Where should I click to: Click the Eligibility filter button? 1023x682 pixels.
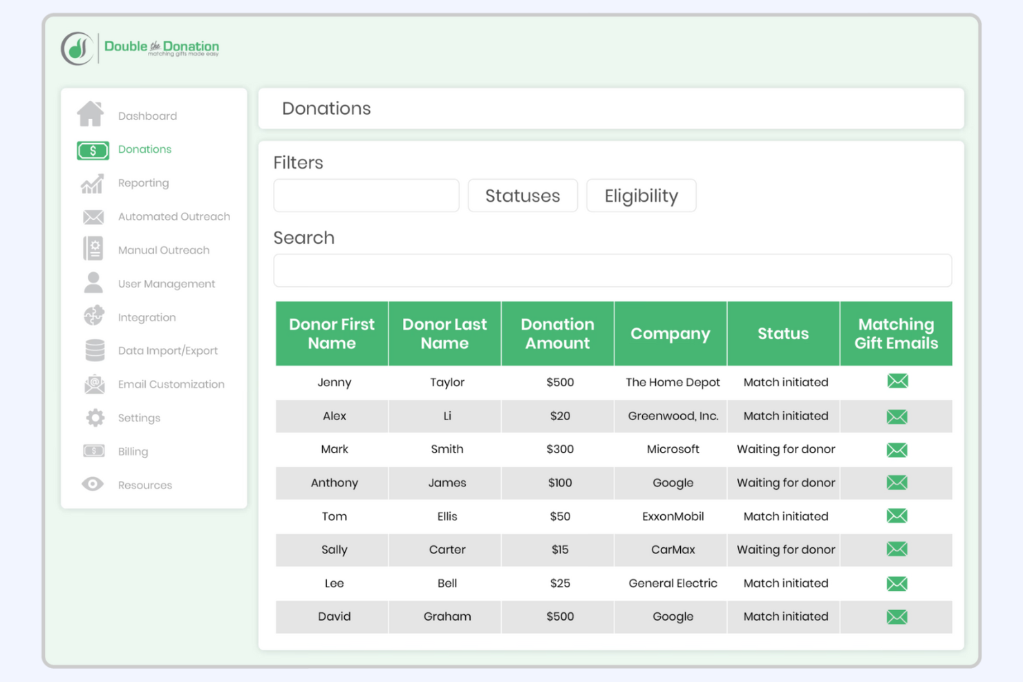[x=641, y=196]
